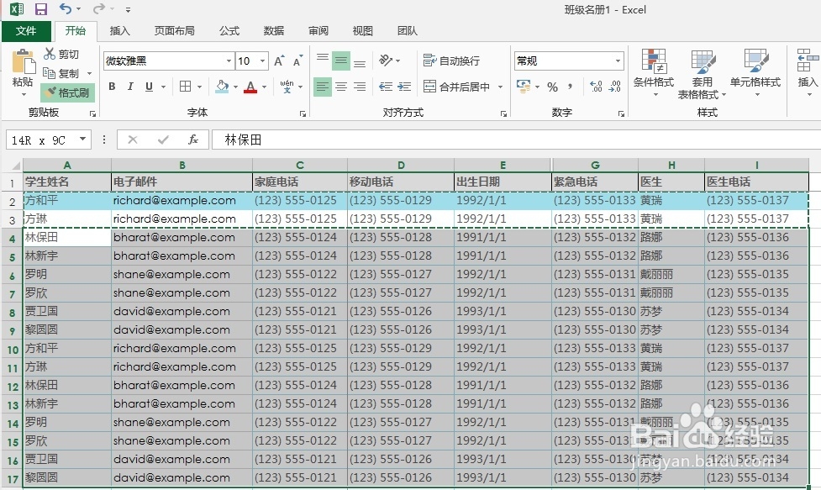This screenshot has height=490, width=821.
Task: Open the Team (团队) tab
Action: (x=408, y=31)
